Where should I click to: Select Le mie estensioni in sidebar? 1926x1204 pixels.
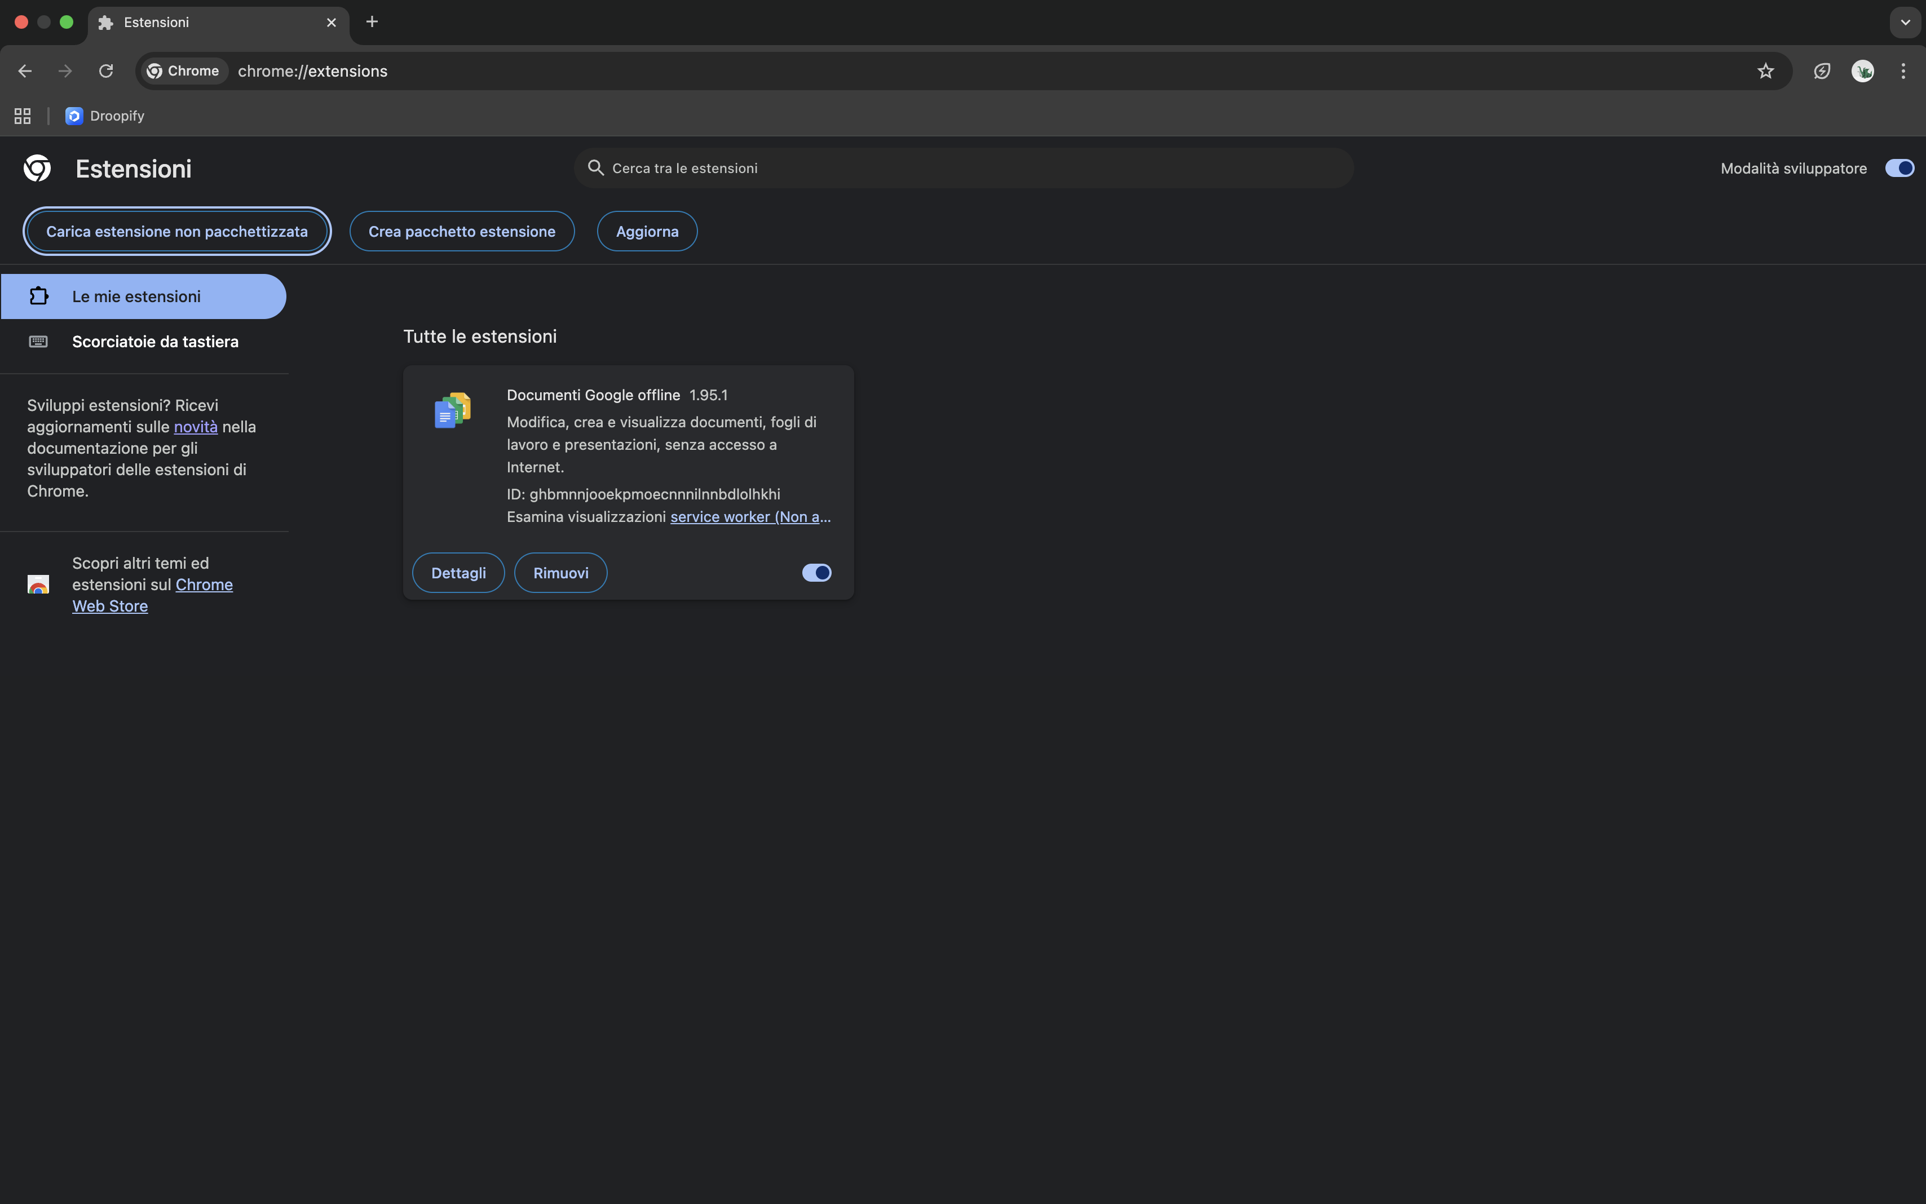coord(143,296)
